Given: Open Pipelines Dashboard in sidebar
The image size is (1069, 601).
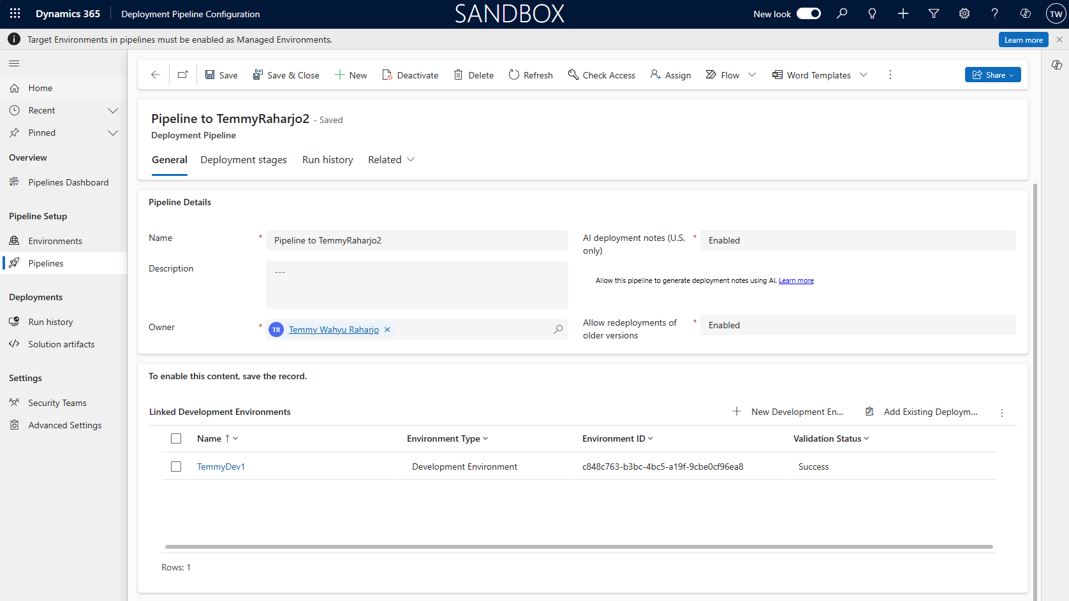Looking at the screenshot, I should 64,182.
